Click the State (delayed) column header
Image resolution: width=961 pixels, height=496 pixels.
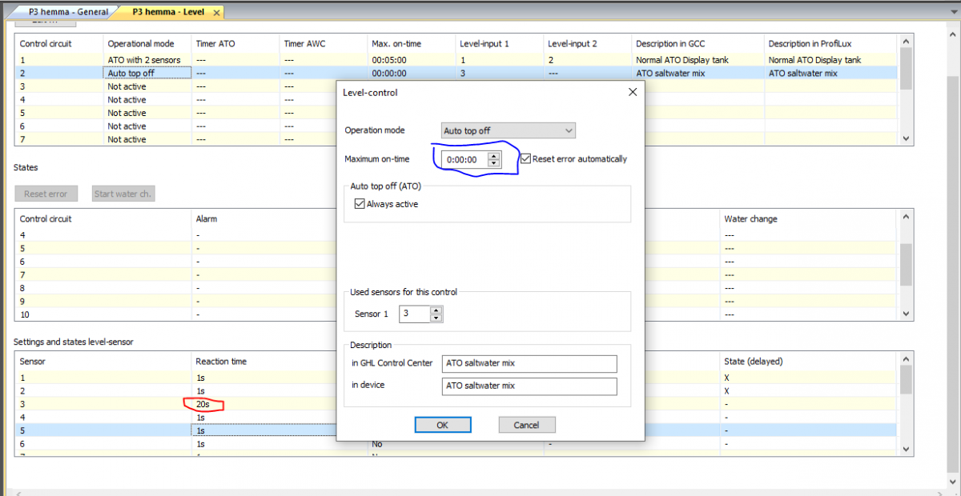pyautogui.click(x=754, y=362)
